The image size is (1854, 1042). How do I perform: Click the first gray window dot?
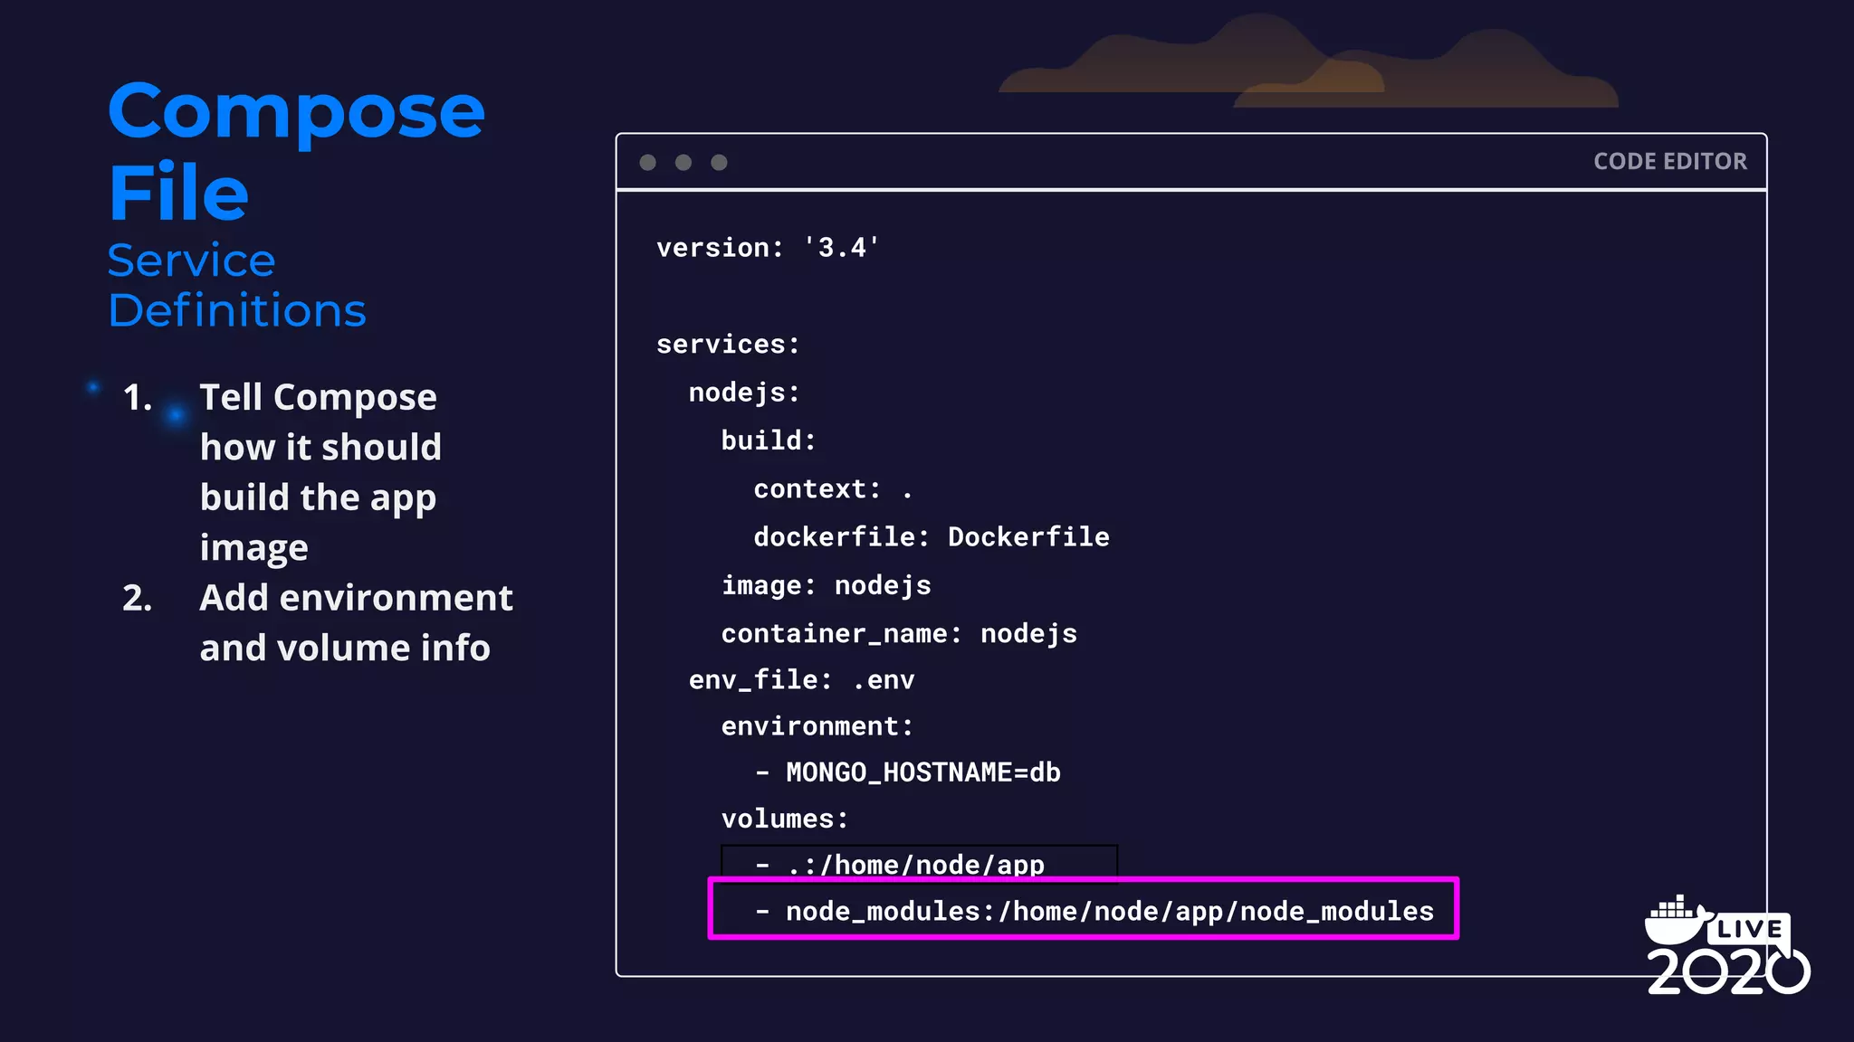[647, 163]
